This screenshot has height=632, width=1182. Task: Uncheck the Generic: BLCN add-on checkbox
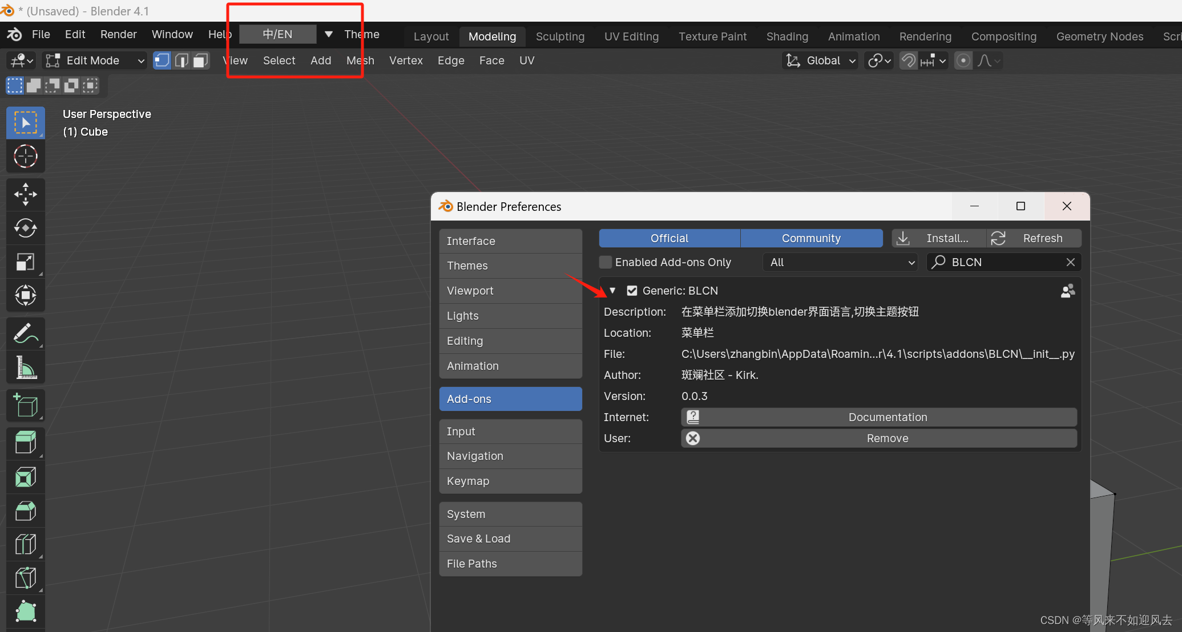click(x=632, y=291)
